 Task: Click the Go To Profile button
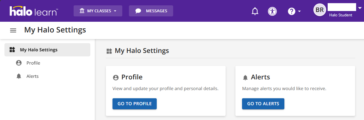pyautogui.click(x=135, y=104)
